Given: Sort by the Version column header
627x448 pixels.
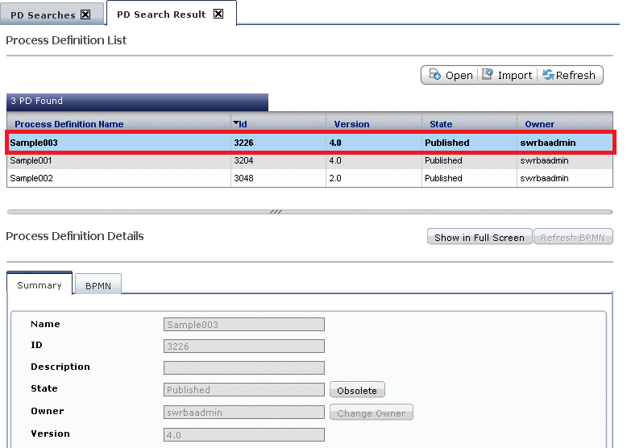Looking at the screenshot, I should point(351,124).
